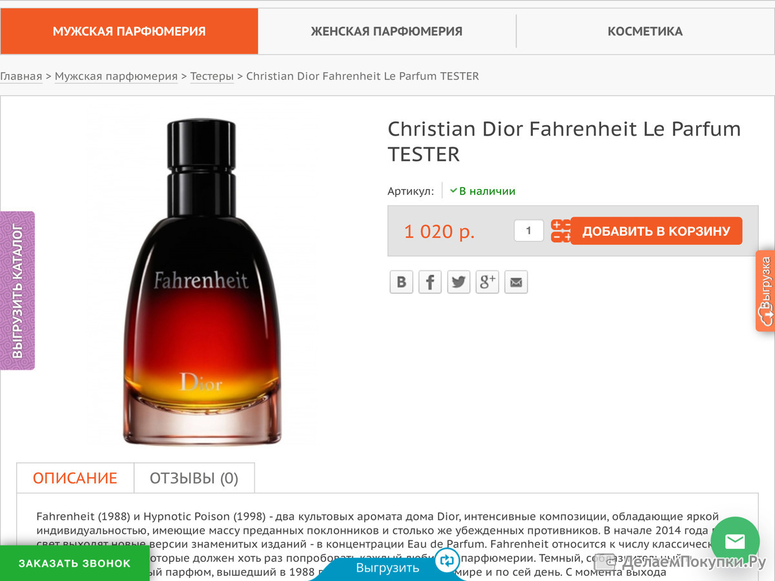
Task: Share product on VKontakte
Action: tap(401, 281)
